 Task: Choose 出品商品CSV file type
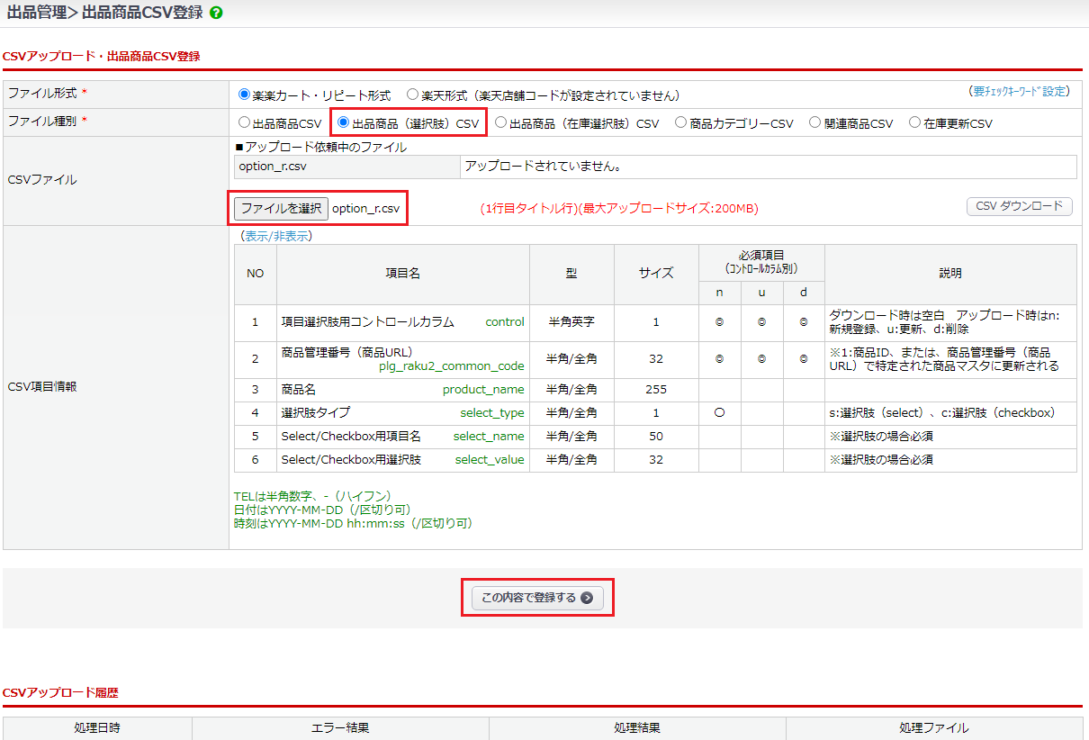244,123
